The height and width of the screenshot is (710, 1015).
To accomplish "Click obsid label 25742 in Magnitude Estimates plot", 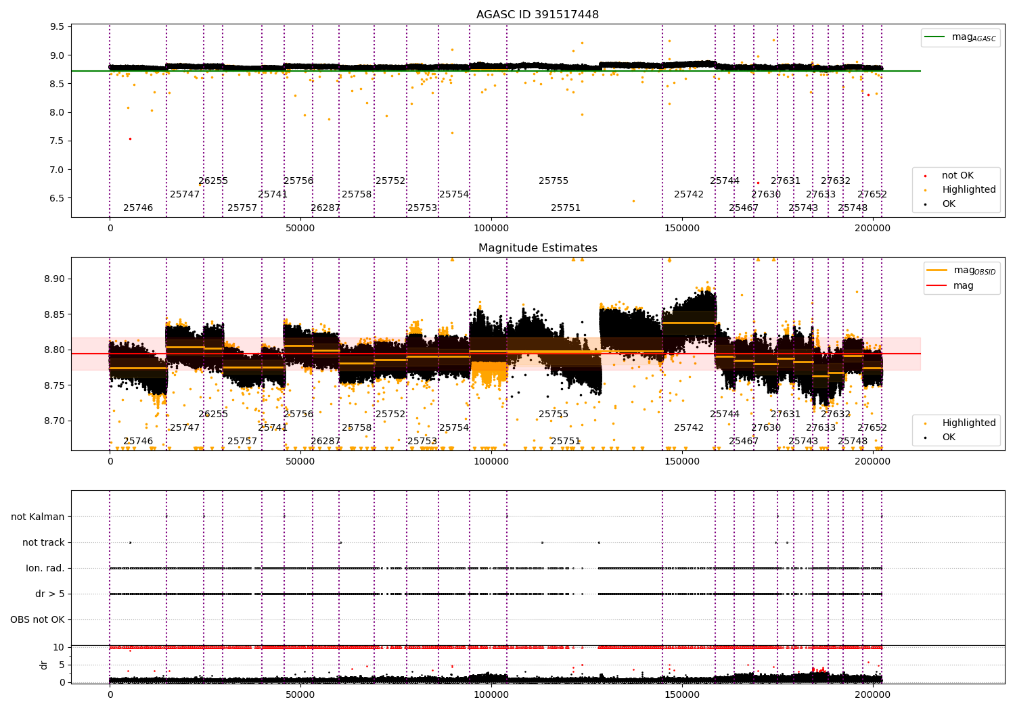I will (689, 428).
